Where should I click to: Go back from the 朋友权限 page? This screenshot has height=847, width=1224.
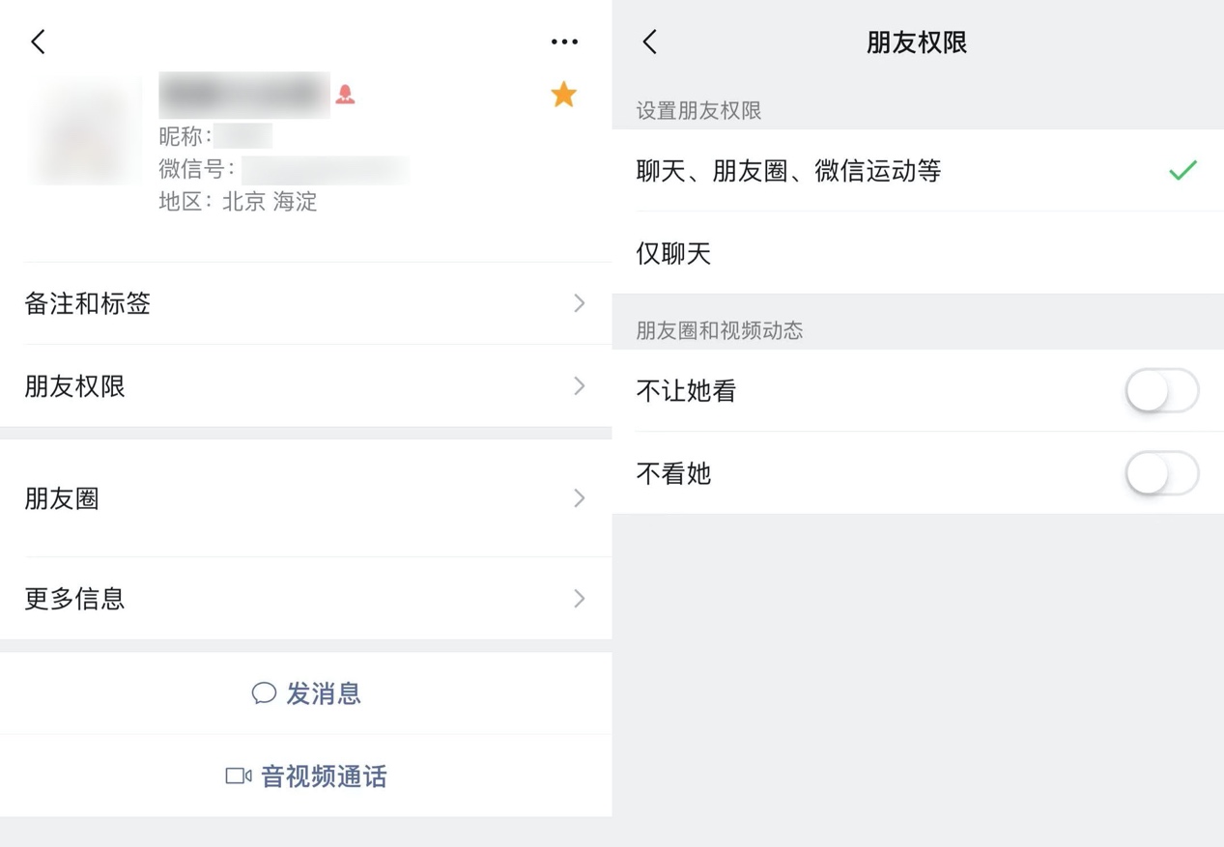point(650,42)
